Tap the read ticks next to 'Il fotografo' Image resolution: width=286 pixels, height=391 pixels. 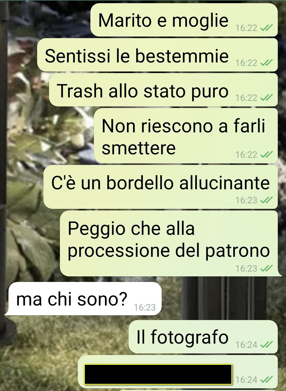click(266, 345)
